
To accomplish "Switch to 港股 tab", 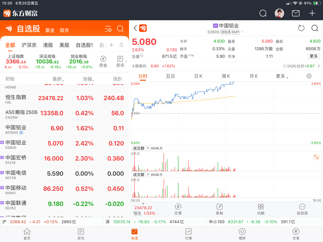I will pos(48,45).
